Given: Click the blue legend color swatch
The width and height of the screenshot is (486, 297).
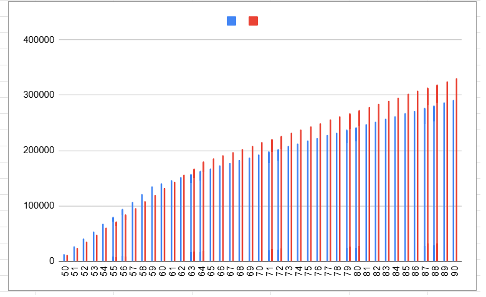Looking at the screenshot, I should coord(232,21).
